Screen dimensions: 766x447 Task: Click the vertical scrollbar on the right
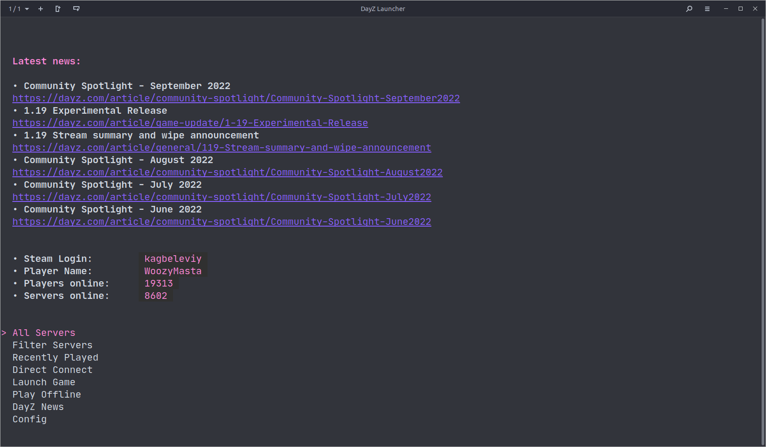(x=763, y=231)
